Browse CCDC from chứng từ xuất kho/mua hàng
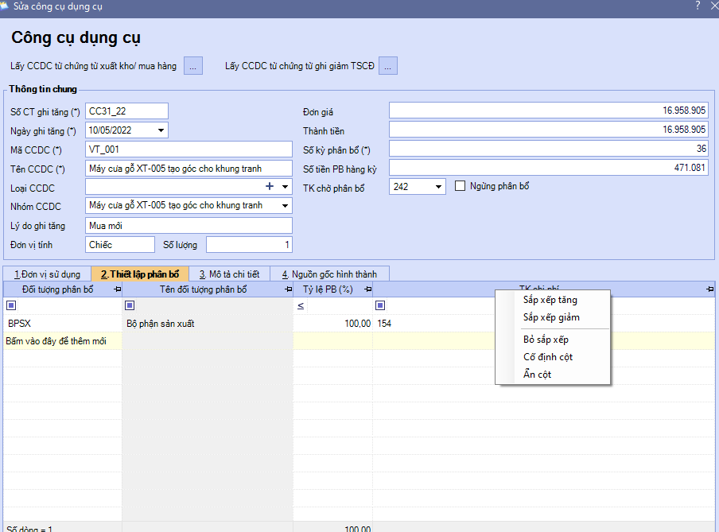Screen dimensions: 719x532 pos(193,66)
